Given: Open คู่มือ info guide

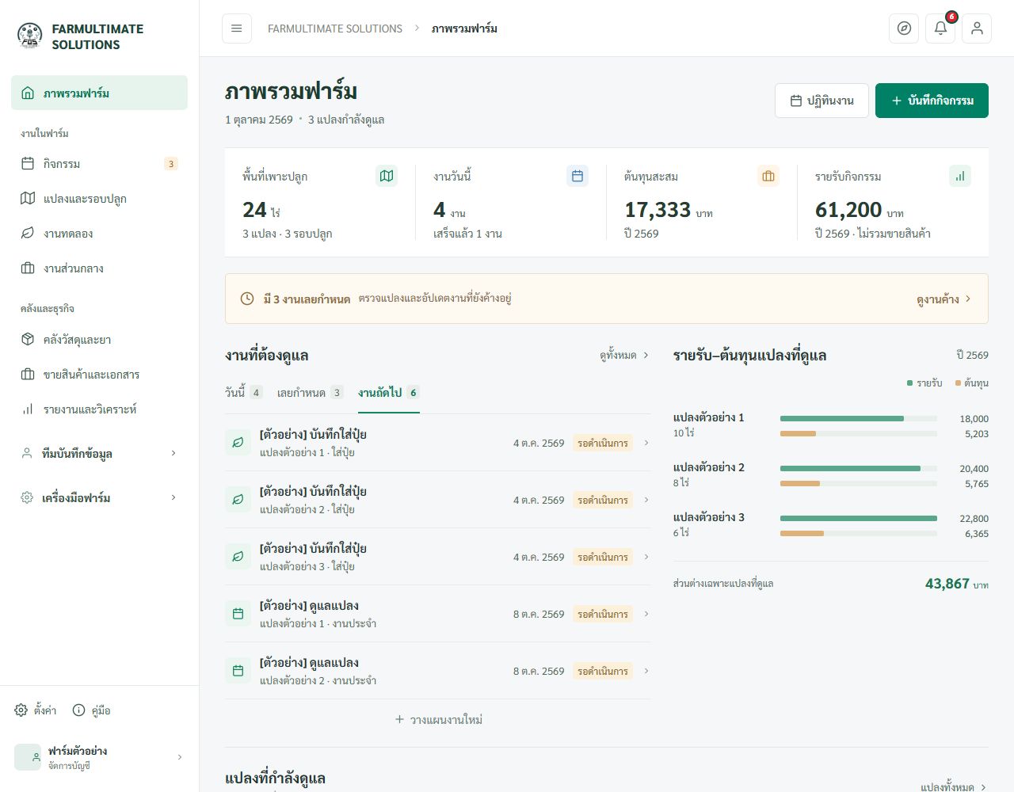Looking at the screenshot, I should coord(91,710).
